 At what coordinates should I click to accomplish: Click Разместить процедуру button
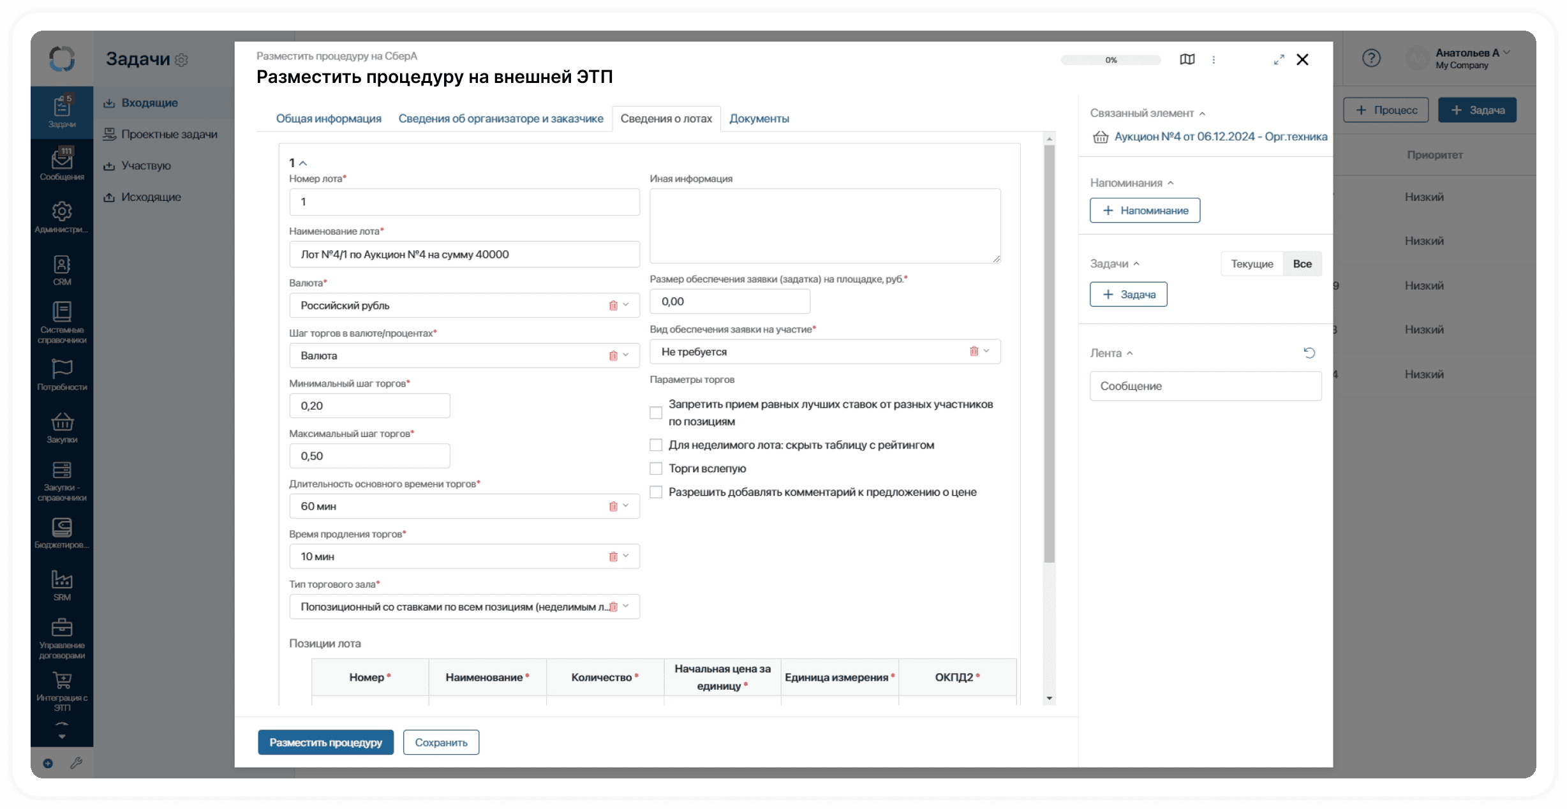(x=325, y=743)
